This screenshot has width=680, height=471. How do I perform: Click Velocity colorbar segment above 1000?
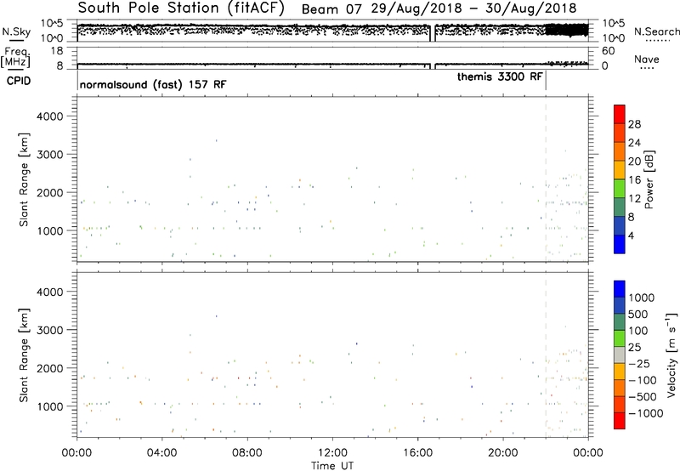click(620, 289)
